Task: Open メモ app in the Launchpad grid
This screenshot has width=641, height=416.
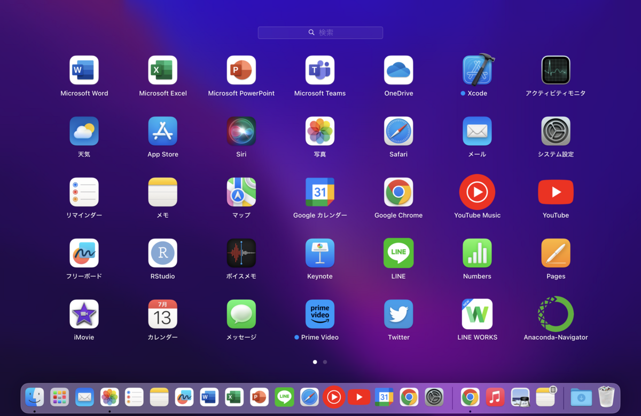Action: 162,192
